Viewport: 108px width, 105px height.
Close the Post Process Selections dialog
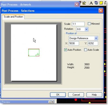pos(101,11)
